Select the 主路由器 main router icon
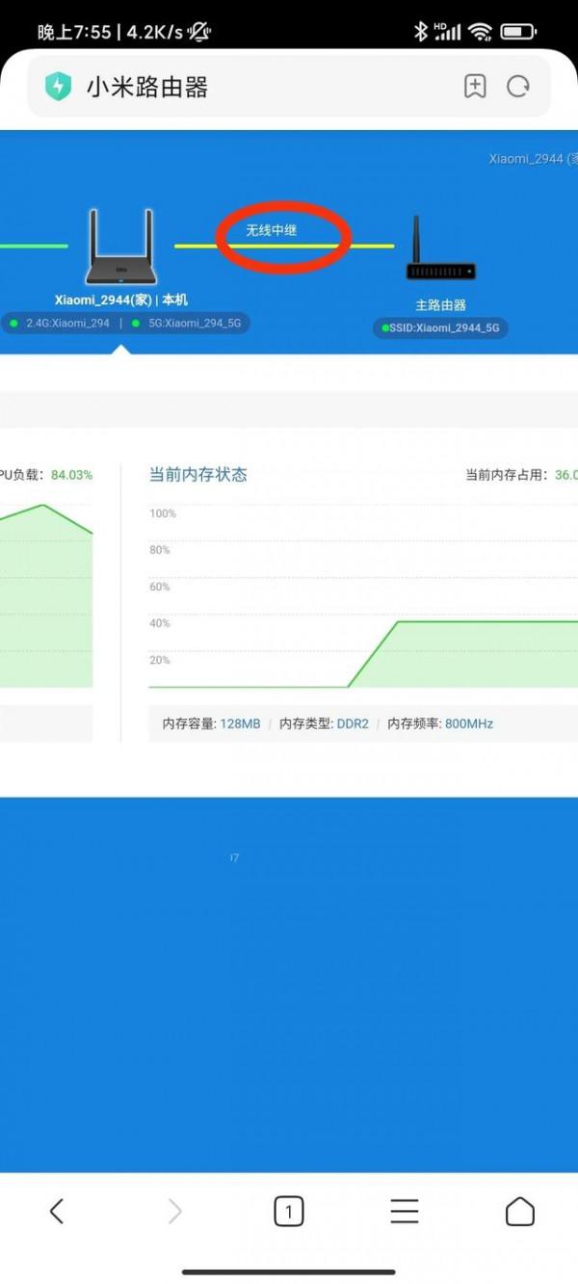The width and height of the screenshot is (578, 1284). 440,249
